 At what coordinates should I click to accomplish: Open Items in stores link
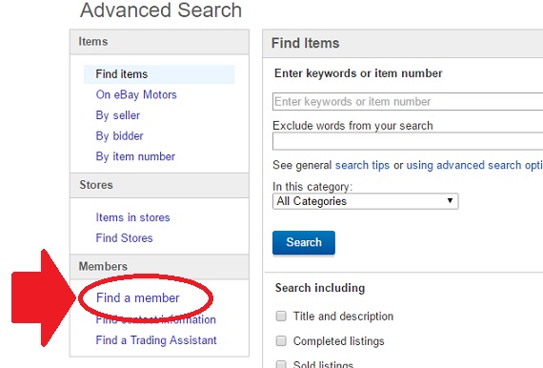pos(132,217)
